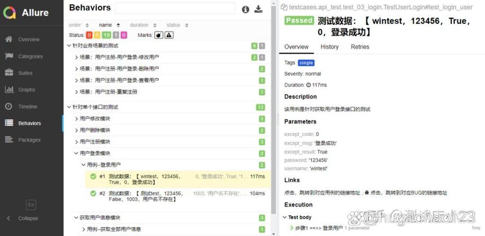Click the single tag label
This screenshot has height=236, width=485.
(x=306, y=63)
